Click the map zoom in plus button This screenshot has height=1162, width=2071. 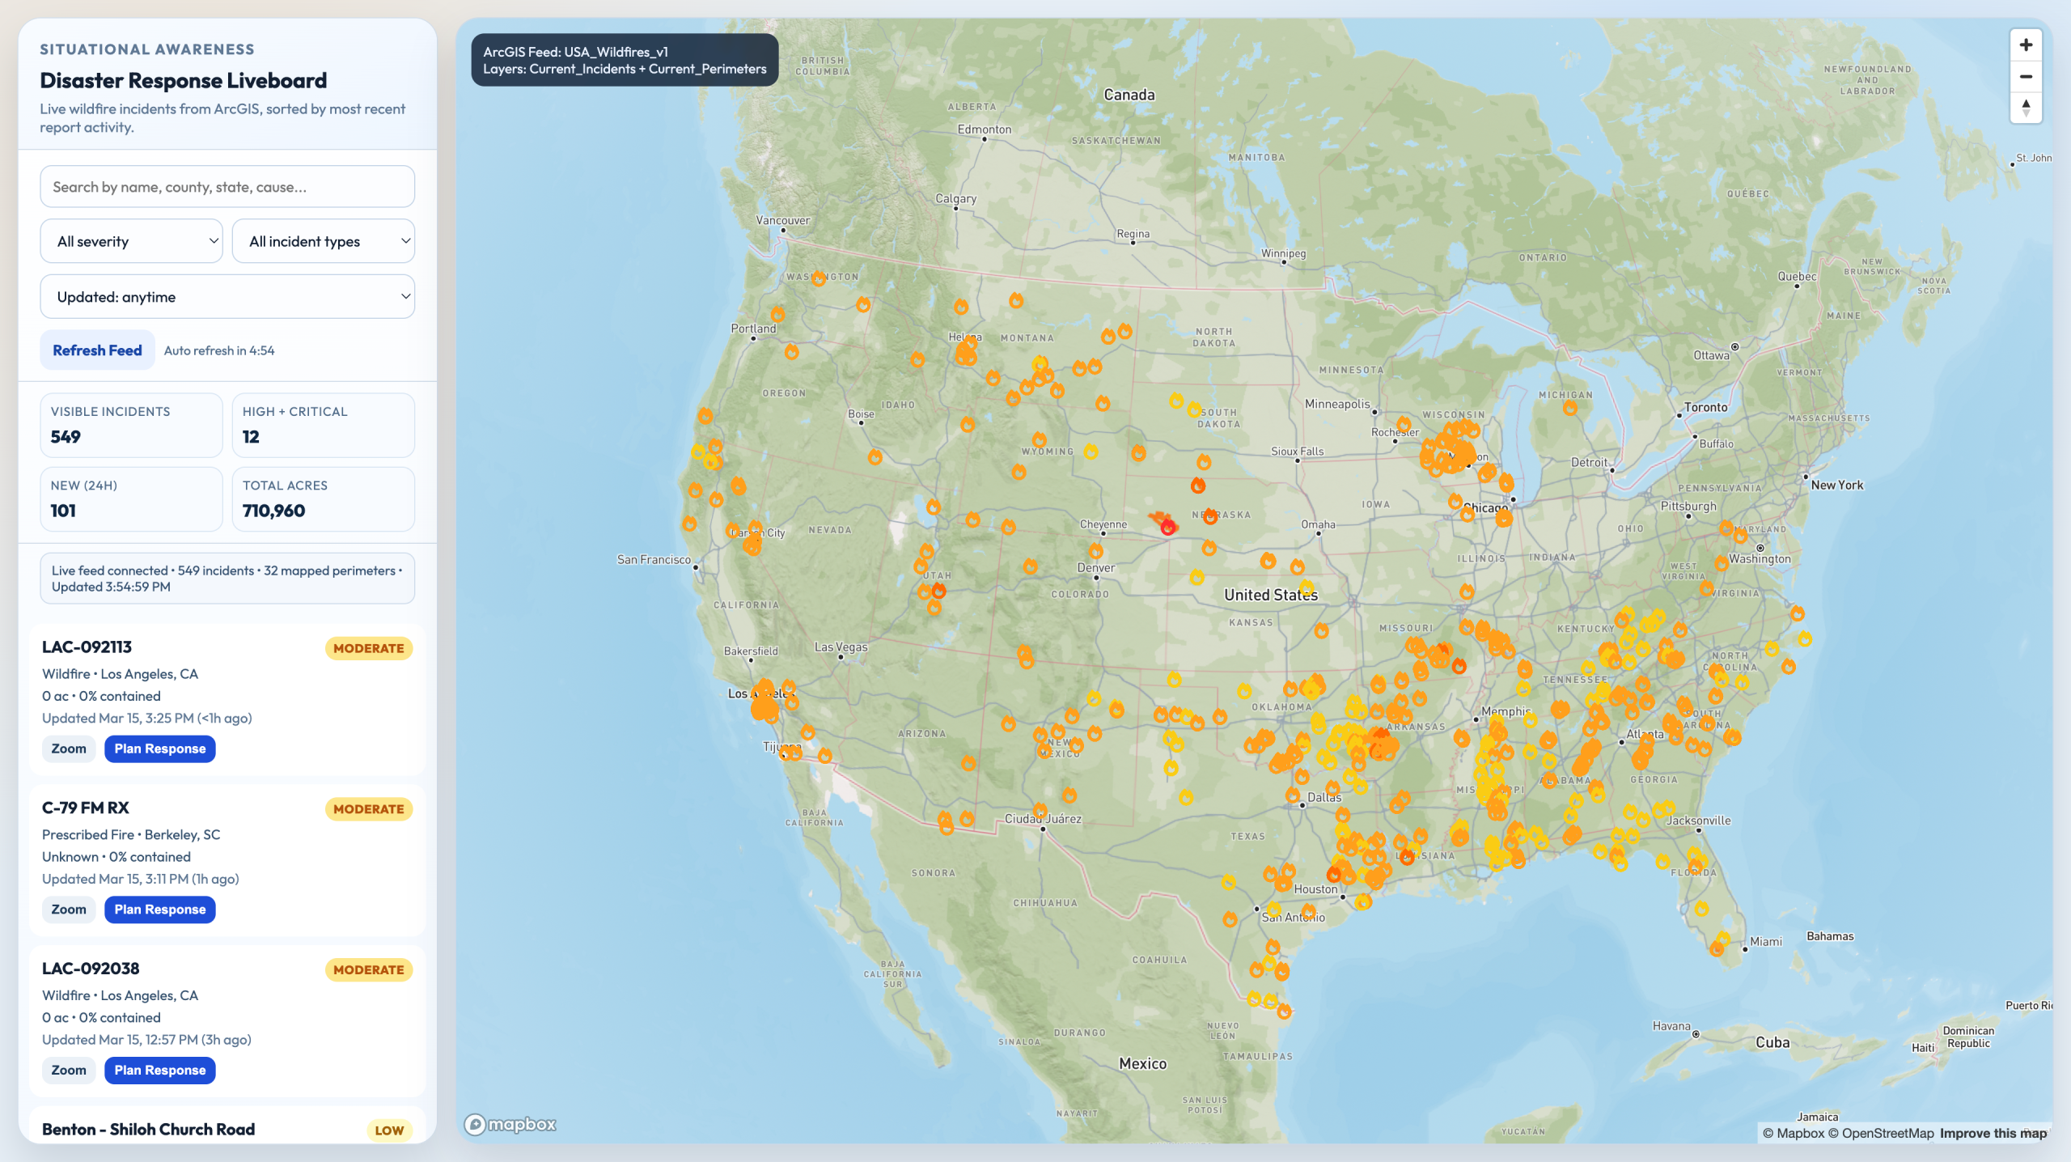point(2025,45)
